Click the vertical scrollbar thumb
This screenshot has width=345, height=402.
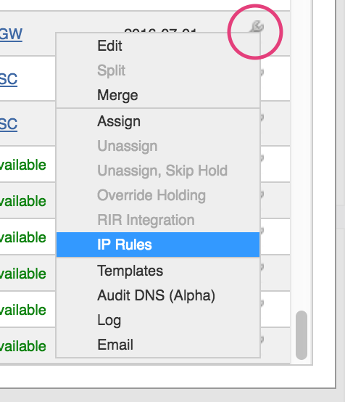tap(302, 335)
